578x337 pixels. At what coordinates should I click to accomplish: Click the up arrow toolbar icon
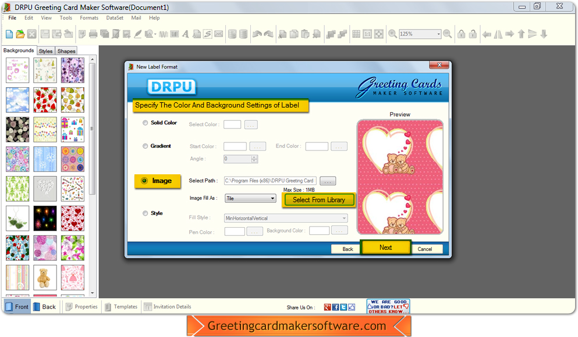pos(521,34)
